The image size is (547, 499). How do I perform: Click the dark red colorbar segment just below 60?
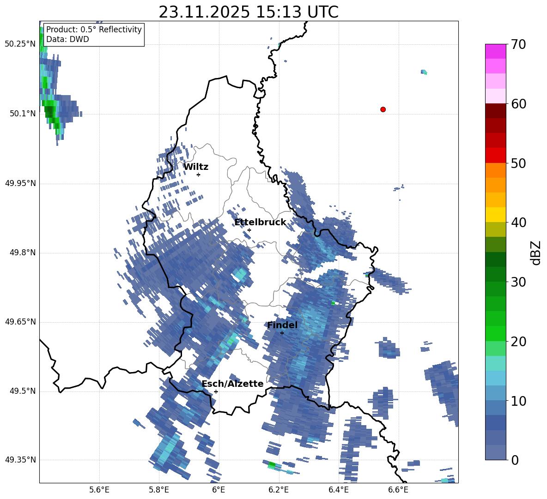[x=495, y=111]
